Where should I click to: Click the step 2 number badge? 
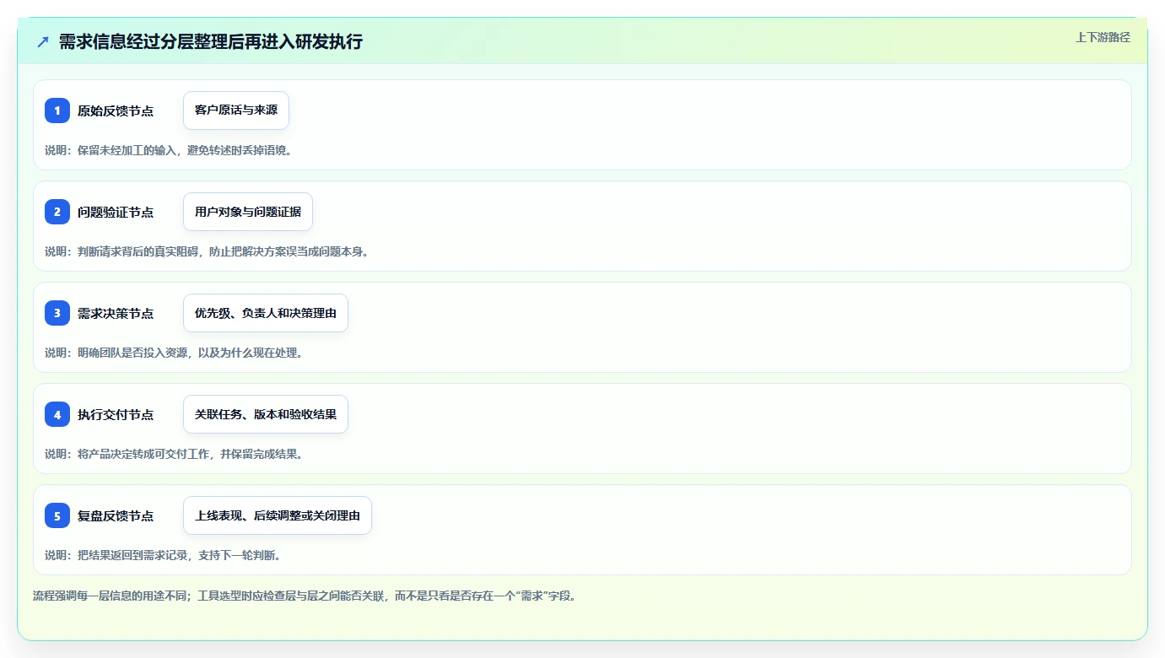click(x=57, y=212)
